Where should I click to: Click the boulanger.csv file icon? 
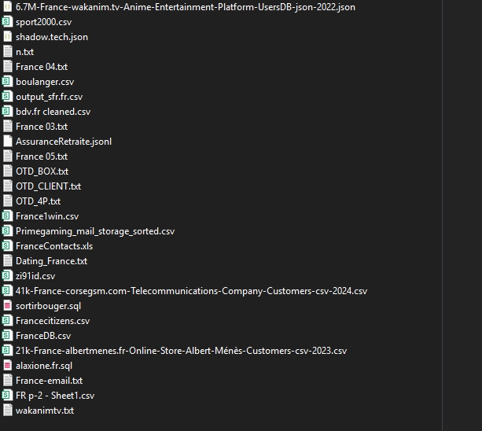(x=8, y=82)
